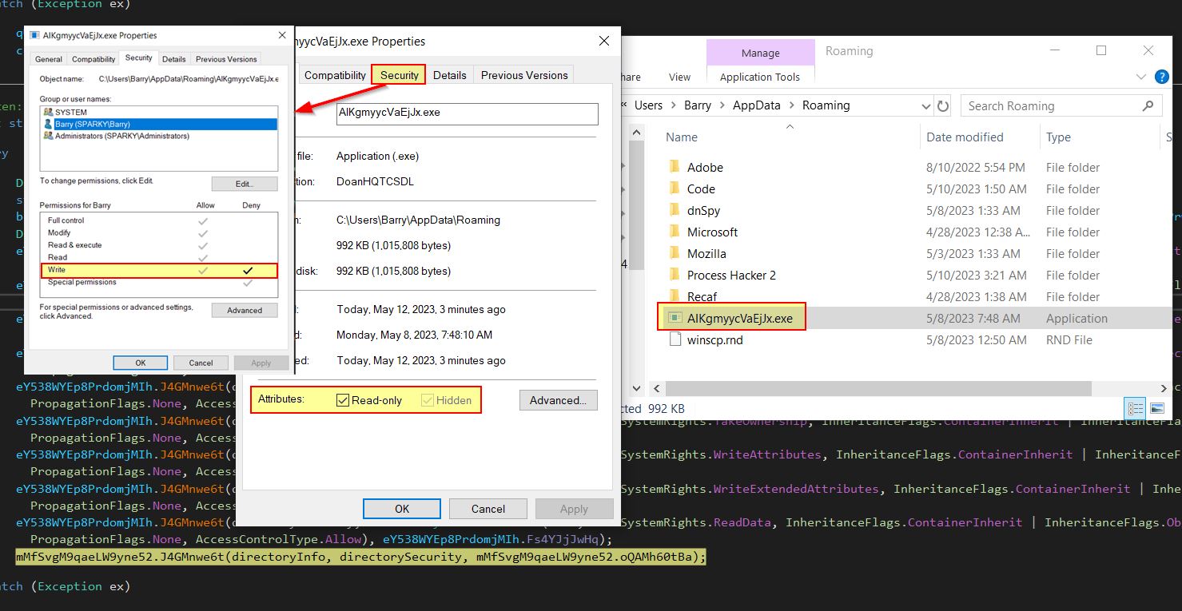This screenshot has width=1182, height=611.
Task: Click the Administrators group icon in Security list
Action: pos(49,136)
